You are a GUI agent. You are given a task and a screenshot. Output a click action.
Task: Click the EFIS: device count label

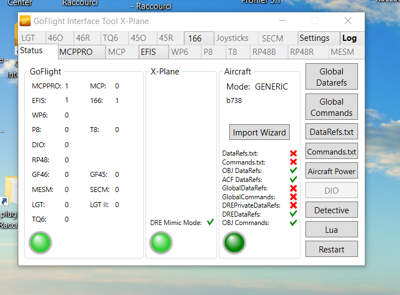coord(39,101)
